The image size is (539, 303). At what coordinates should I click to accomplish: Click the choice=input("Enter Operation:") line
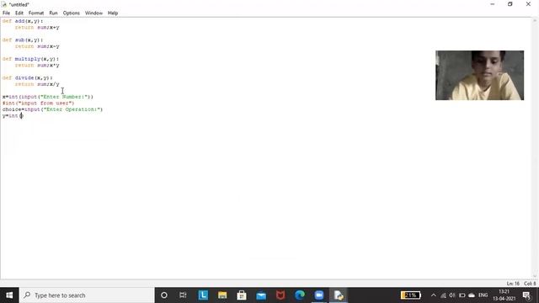pyautogui.click(x=52, y=109)
